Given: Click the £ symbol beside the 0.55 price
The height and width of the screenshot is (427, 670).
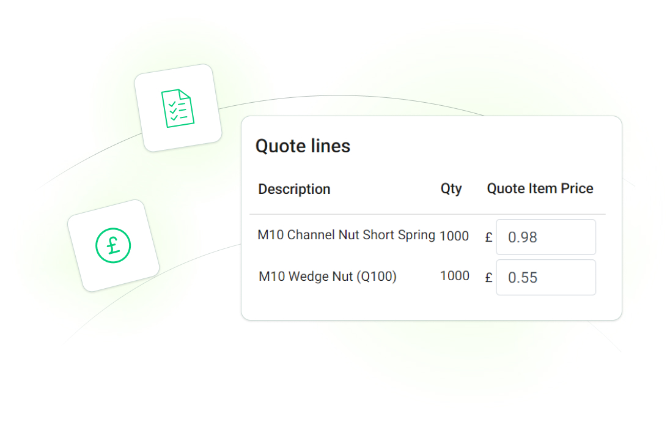Looking at the screenshot, I should 487,277.
